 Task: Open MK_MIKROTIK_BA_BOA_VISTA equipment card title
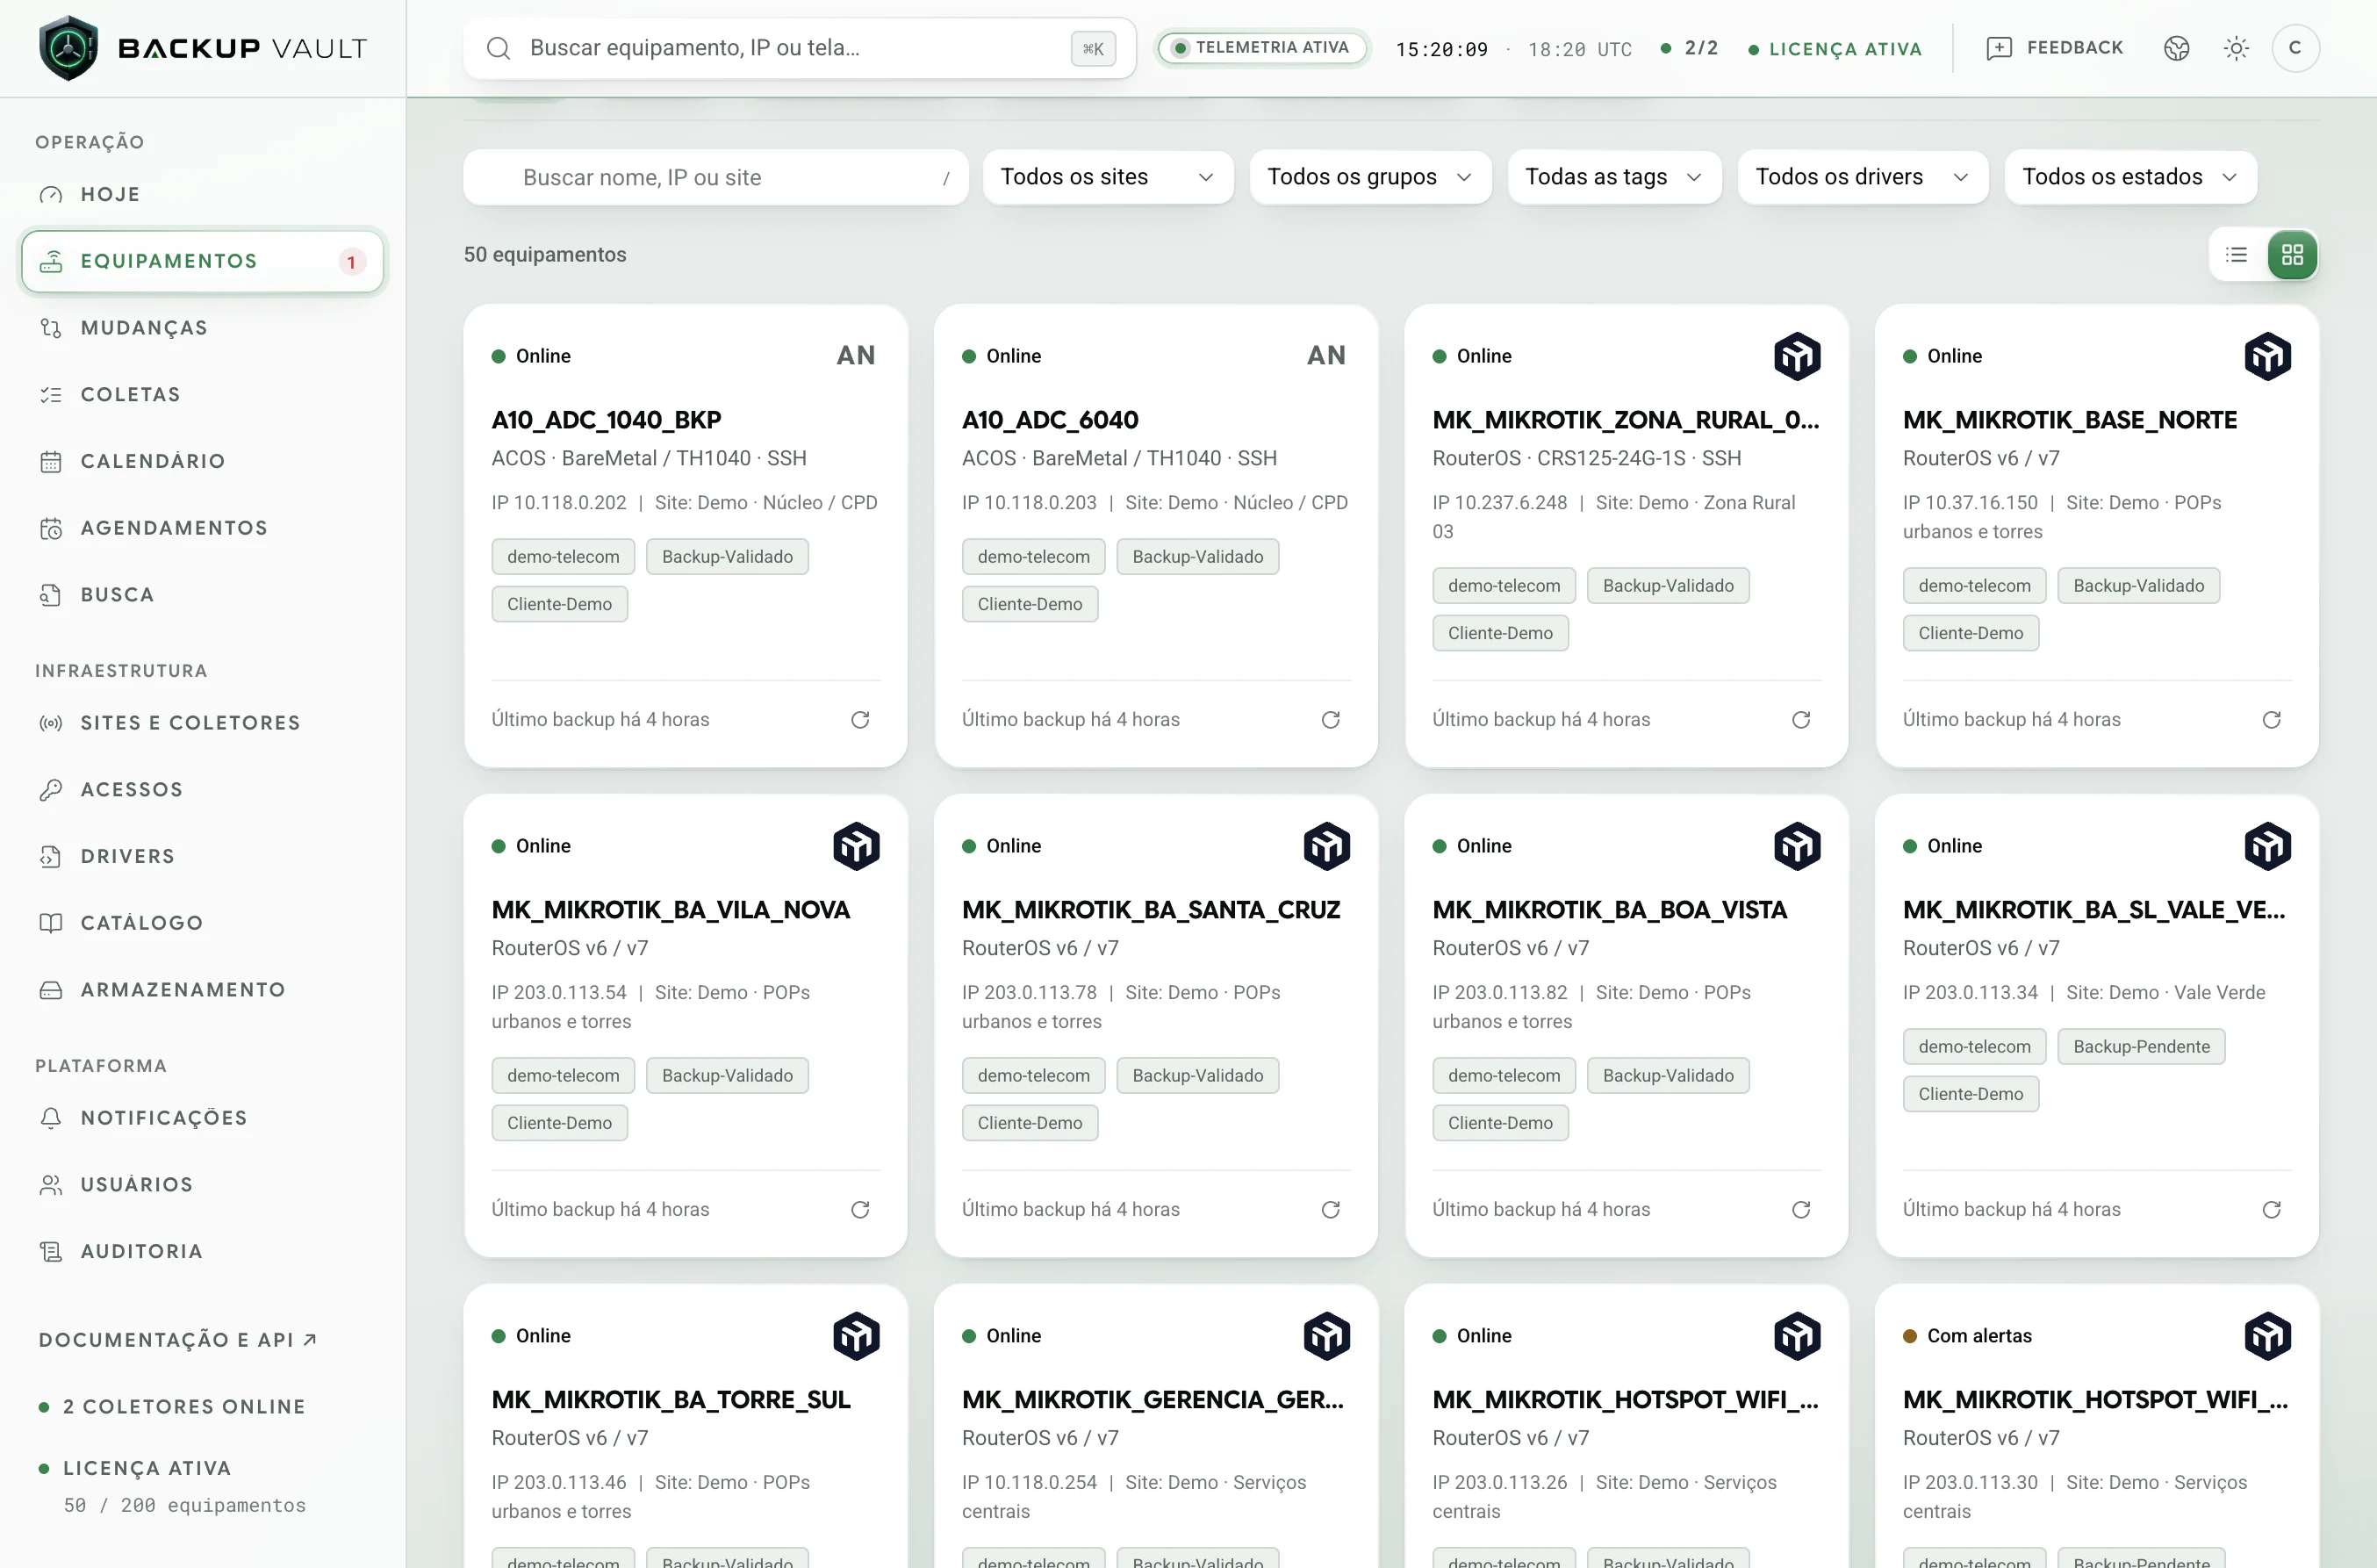click(1609, 910)
